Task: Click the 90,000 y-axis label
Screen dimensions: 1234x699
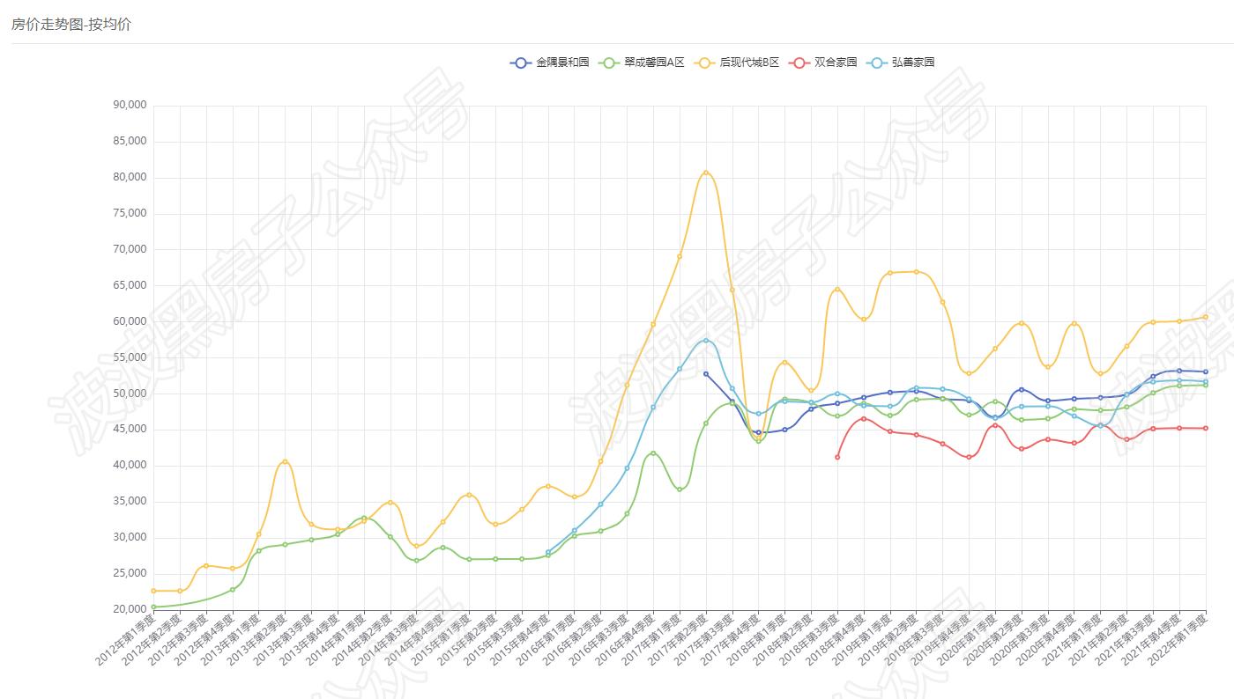Action: [x=130, y=106]
